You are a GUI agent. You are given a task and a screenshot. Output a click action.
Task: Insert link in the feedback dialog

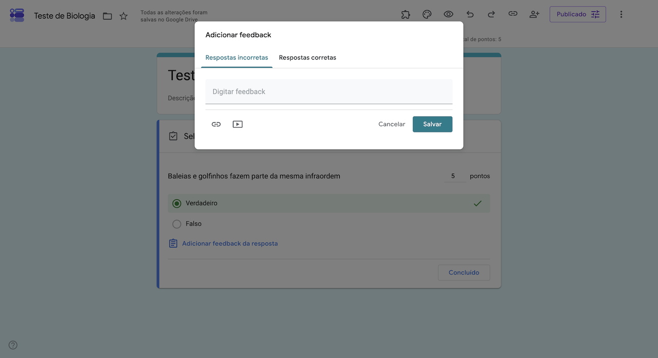(x=216, y=124)
